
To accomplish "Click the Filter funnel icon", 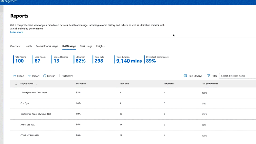I will pyautogui.click(x=209, y=76).
